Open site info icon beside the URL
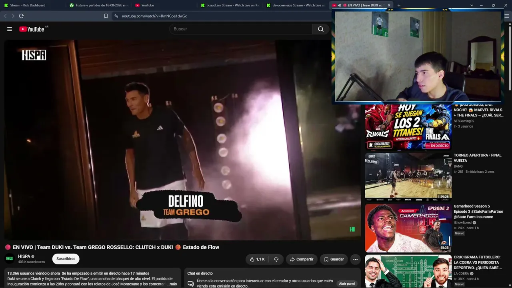This screenshot has height=288, width=512. click(116, 16)
